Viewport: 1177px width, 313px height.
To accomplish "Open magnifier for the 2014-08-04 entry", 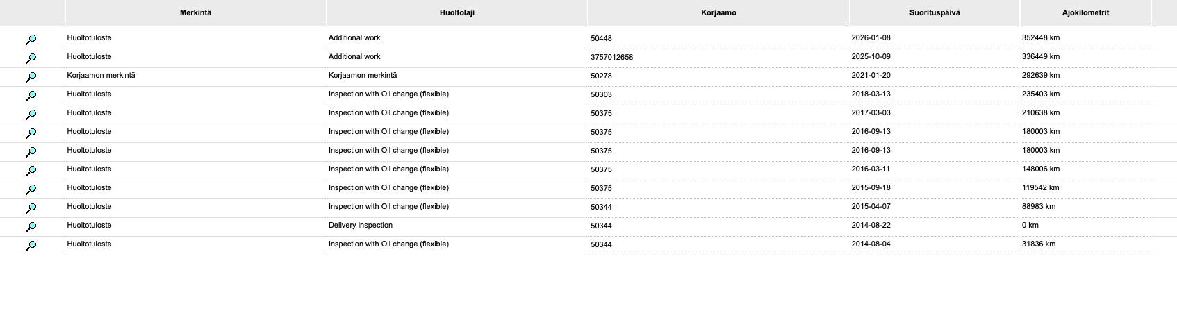I will pos(31,246).
